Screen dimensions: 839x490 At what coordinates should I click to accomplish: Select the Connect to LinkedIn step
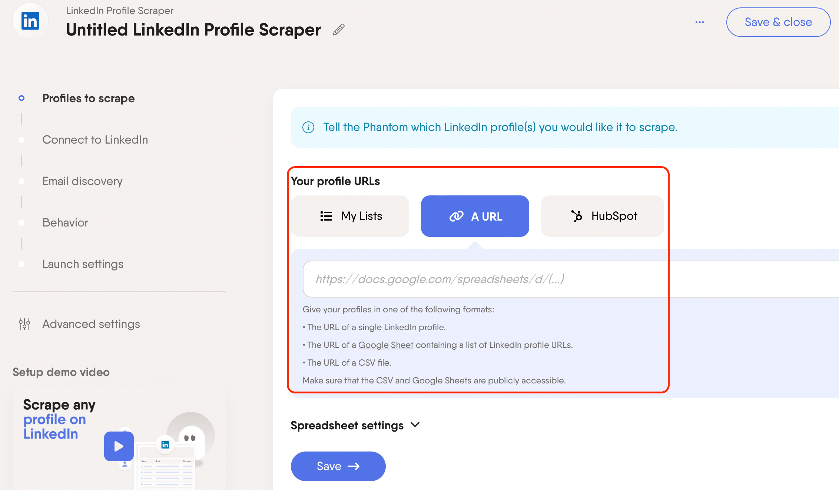[95, 140]
